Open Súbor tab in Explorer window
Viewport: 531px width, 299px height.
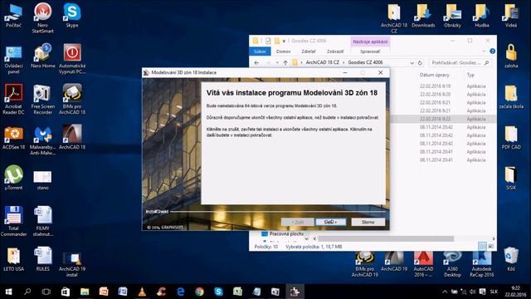(x=260, y=51)
